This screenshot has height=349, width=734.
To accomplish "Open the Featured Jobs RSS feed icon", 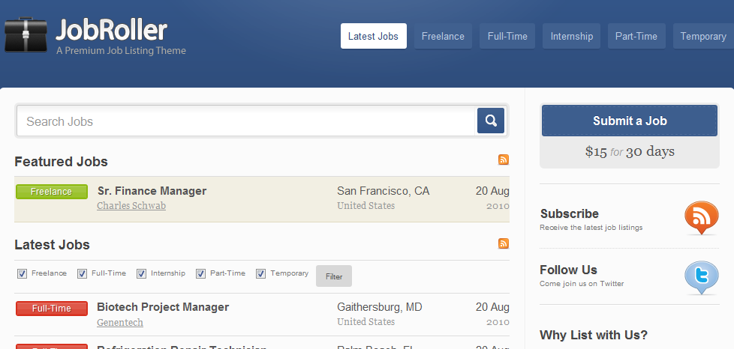I will [504, 160].
